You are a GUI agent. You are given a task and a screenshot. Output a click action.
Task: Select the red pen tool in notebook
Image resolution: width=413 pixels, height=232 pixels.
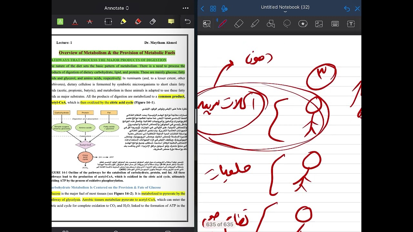222,24
